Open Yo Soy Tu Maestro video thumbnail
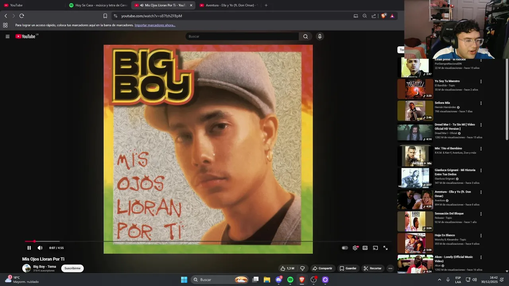Viewport: 509px width, 286px height. [x=415, y=89]
